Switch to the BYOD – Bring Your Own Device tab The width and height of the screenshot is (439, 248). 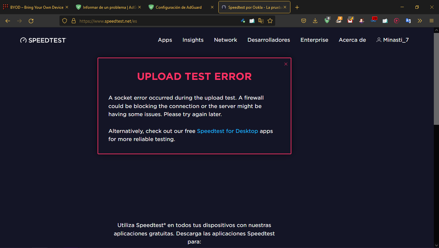tap(36, 7)
